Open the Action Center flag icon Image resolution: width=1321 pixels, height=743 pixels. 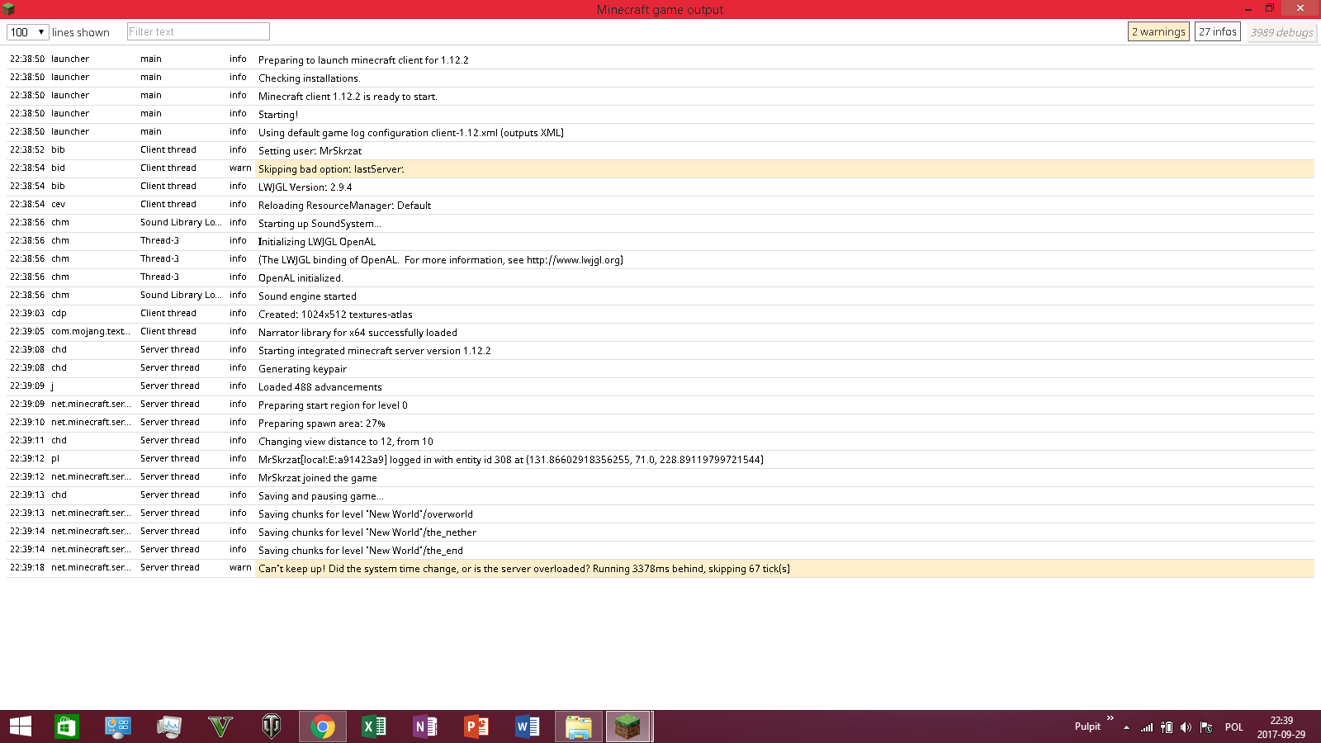pyautogui.click(x=1206, y=727)
